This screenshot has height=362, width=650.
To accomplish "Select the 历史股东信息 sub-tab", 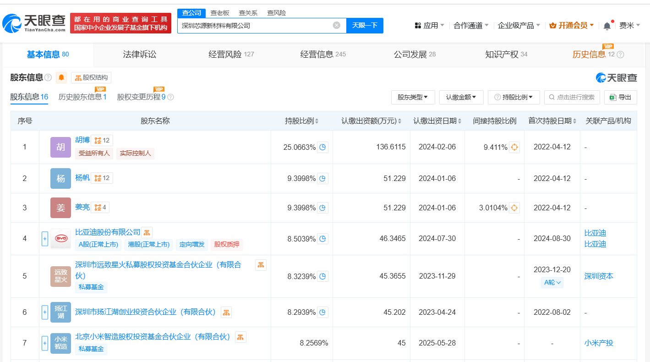I will point(82,97).
